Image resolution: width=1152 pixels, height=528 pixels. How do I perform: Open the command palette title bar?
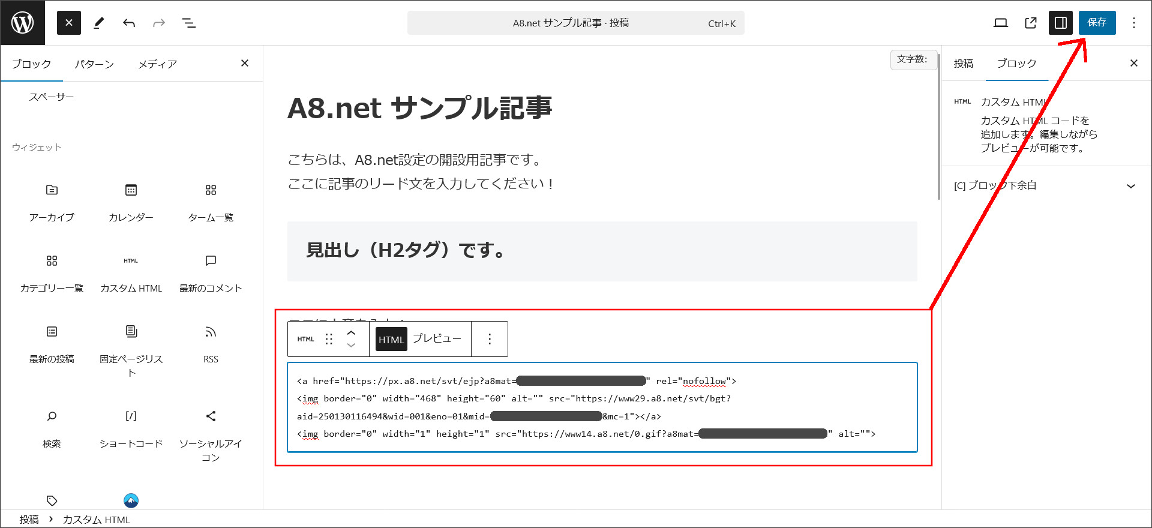point(576,23)
